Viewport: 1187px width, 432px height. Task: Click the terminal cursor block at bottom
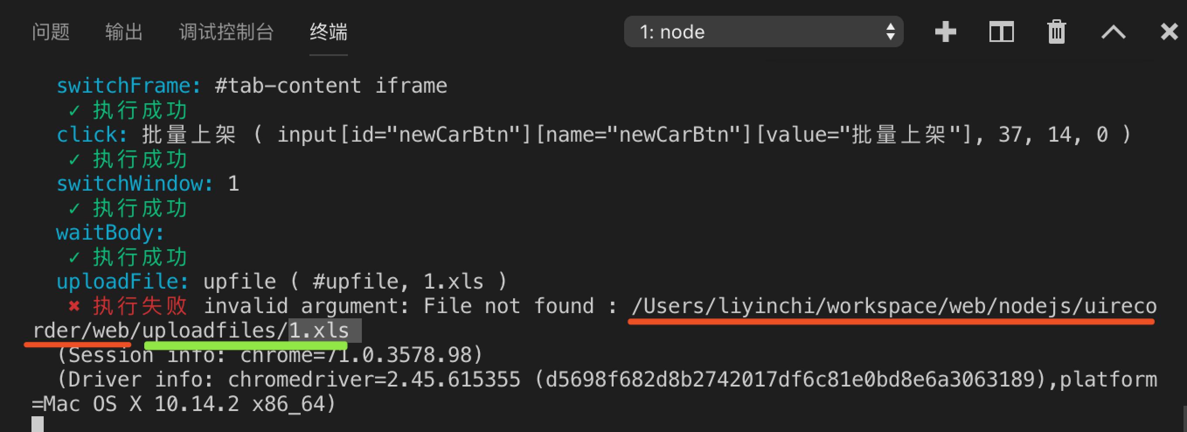point(38,424)
